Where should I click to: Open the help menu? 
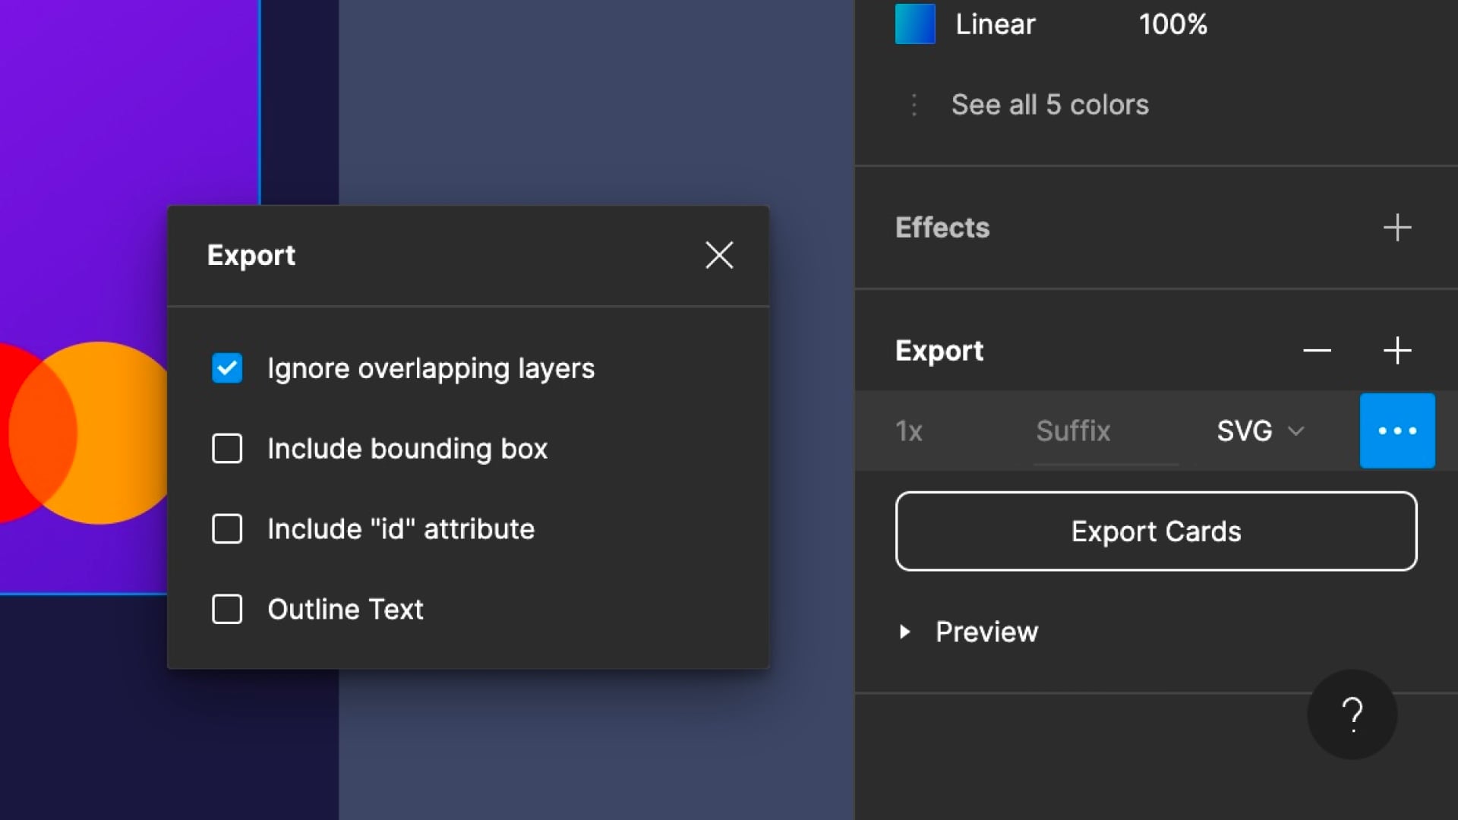click(x=1352, y=714)
